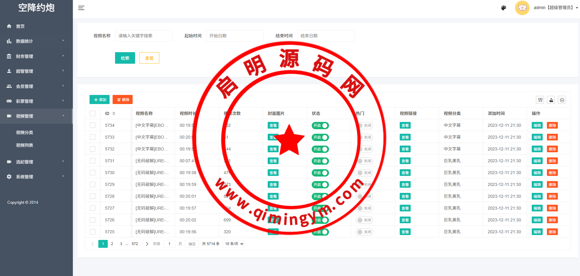The width and height of the screenshot is (580, 276).
Task: Click the column filter grid icon
Action: pos(540,100)
